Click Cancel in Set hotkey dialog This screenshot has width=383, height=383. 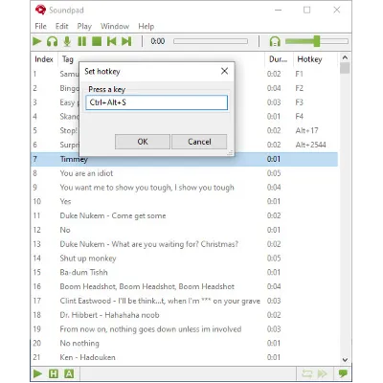[199, 142]
